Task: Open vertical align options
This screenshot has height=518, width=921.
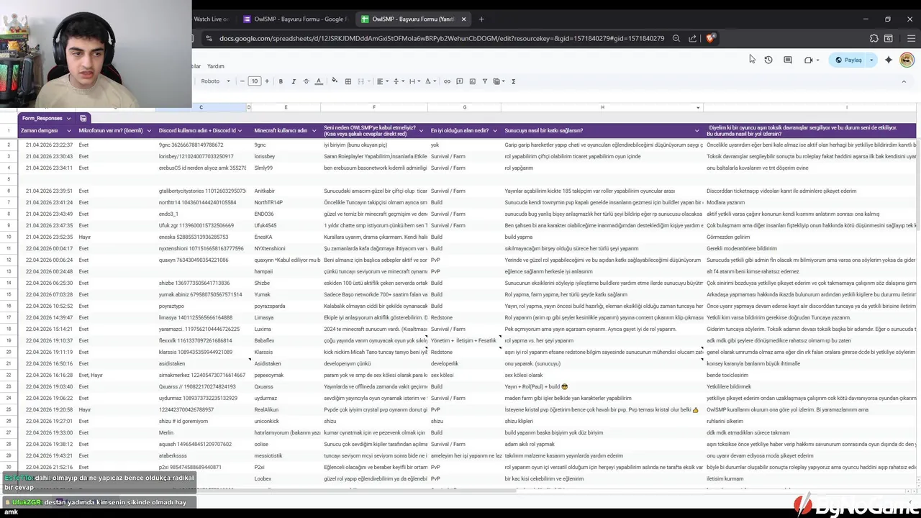Action: point(398,81)
